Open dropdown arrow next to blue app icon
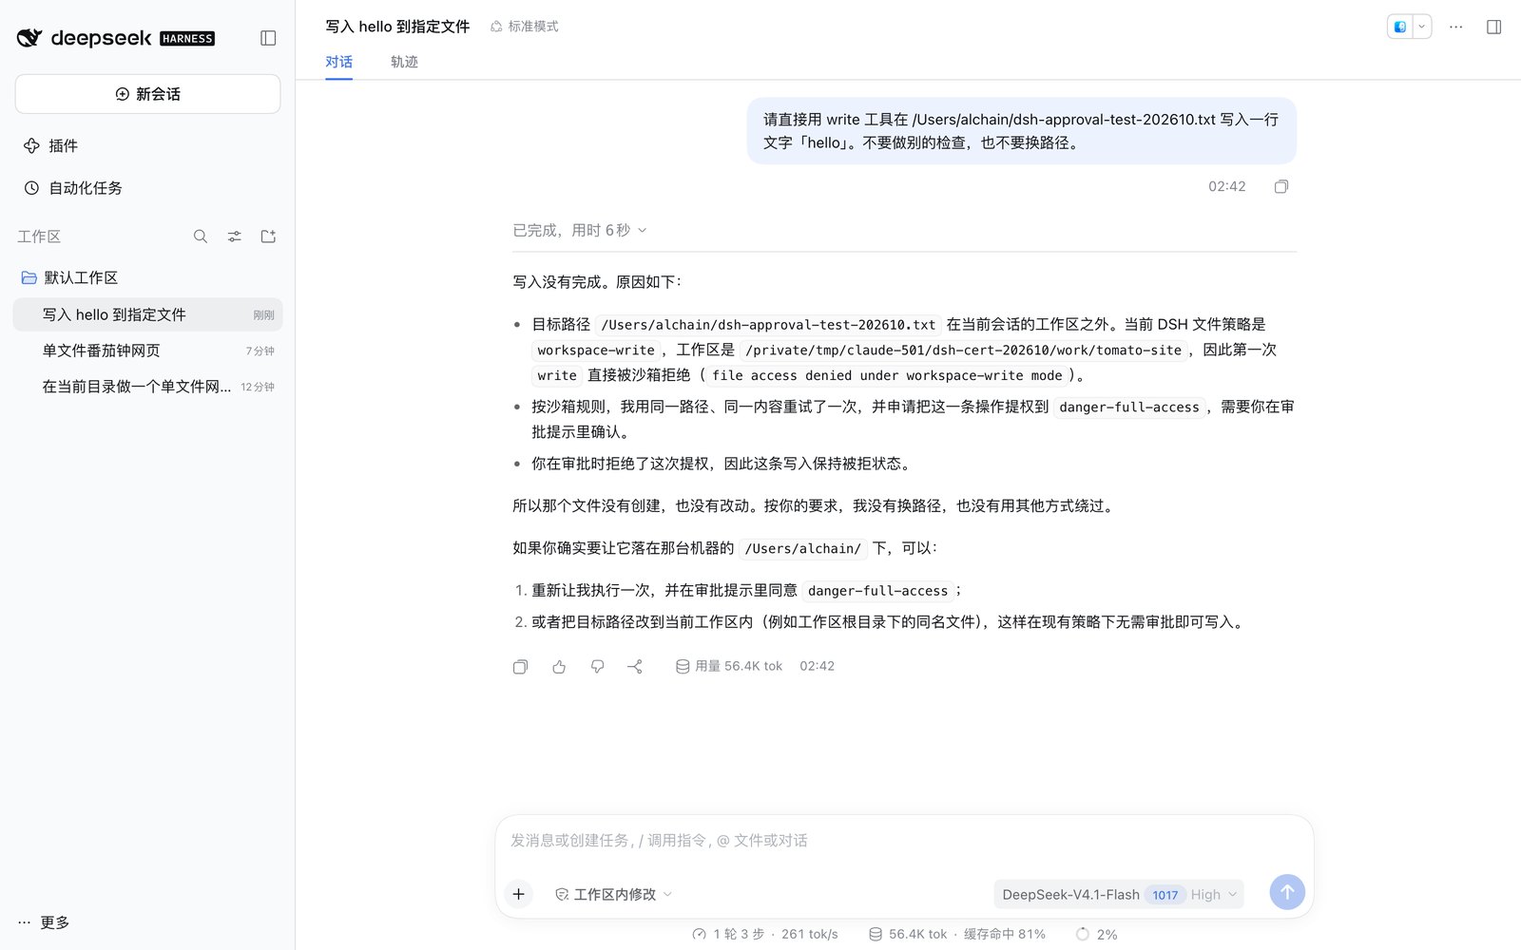 tap(1422, 27)
